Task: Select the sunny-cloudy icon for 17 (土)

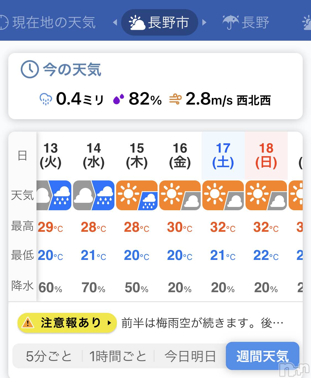Action: coord(223,195)
